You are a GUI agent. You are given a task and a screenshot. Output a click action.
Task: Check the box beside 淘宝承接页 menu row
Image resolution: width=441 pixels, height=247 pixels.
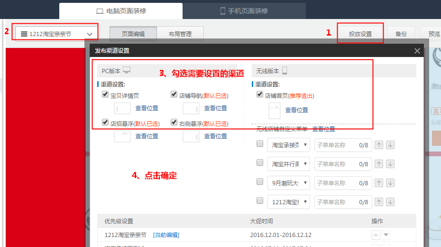(x=260, y=144)
